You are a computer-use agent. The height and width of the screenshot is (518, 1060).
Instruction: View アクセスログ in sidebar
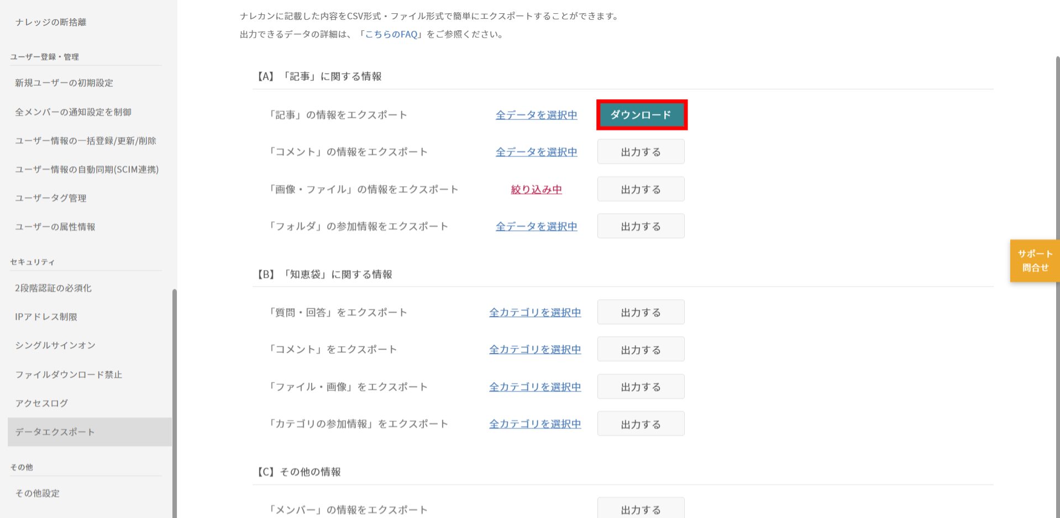(41, 403)
